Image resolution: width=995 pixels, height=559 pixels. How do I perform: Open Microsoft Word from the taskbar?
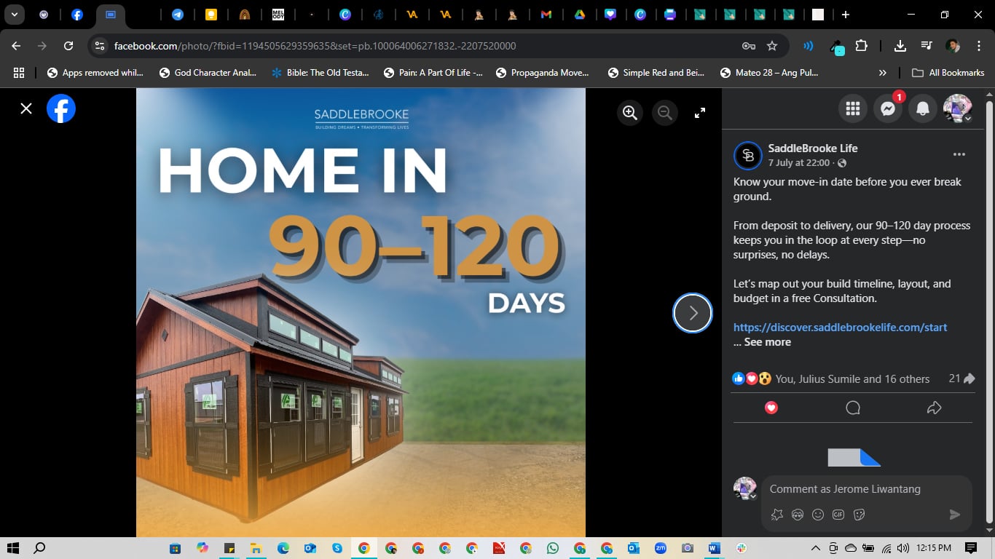[714, 548]
